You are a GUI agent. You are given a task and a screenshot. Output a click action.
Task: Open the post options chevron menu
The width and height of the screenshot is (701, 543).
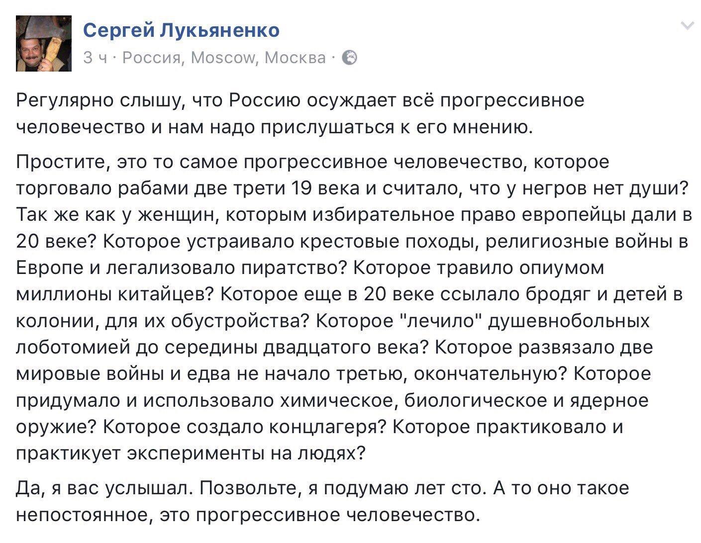point(687,26)
